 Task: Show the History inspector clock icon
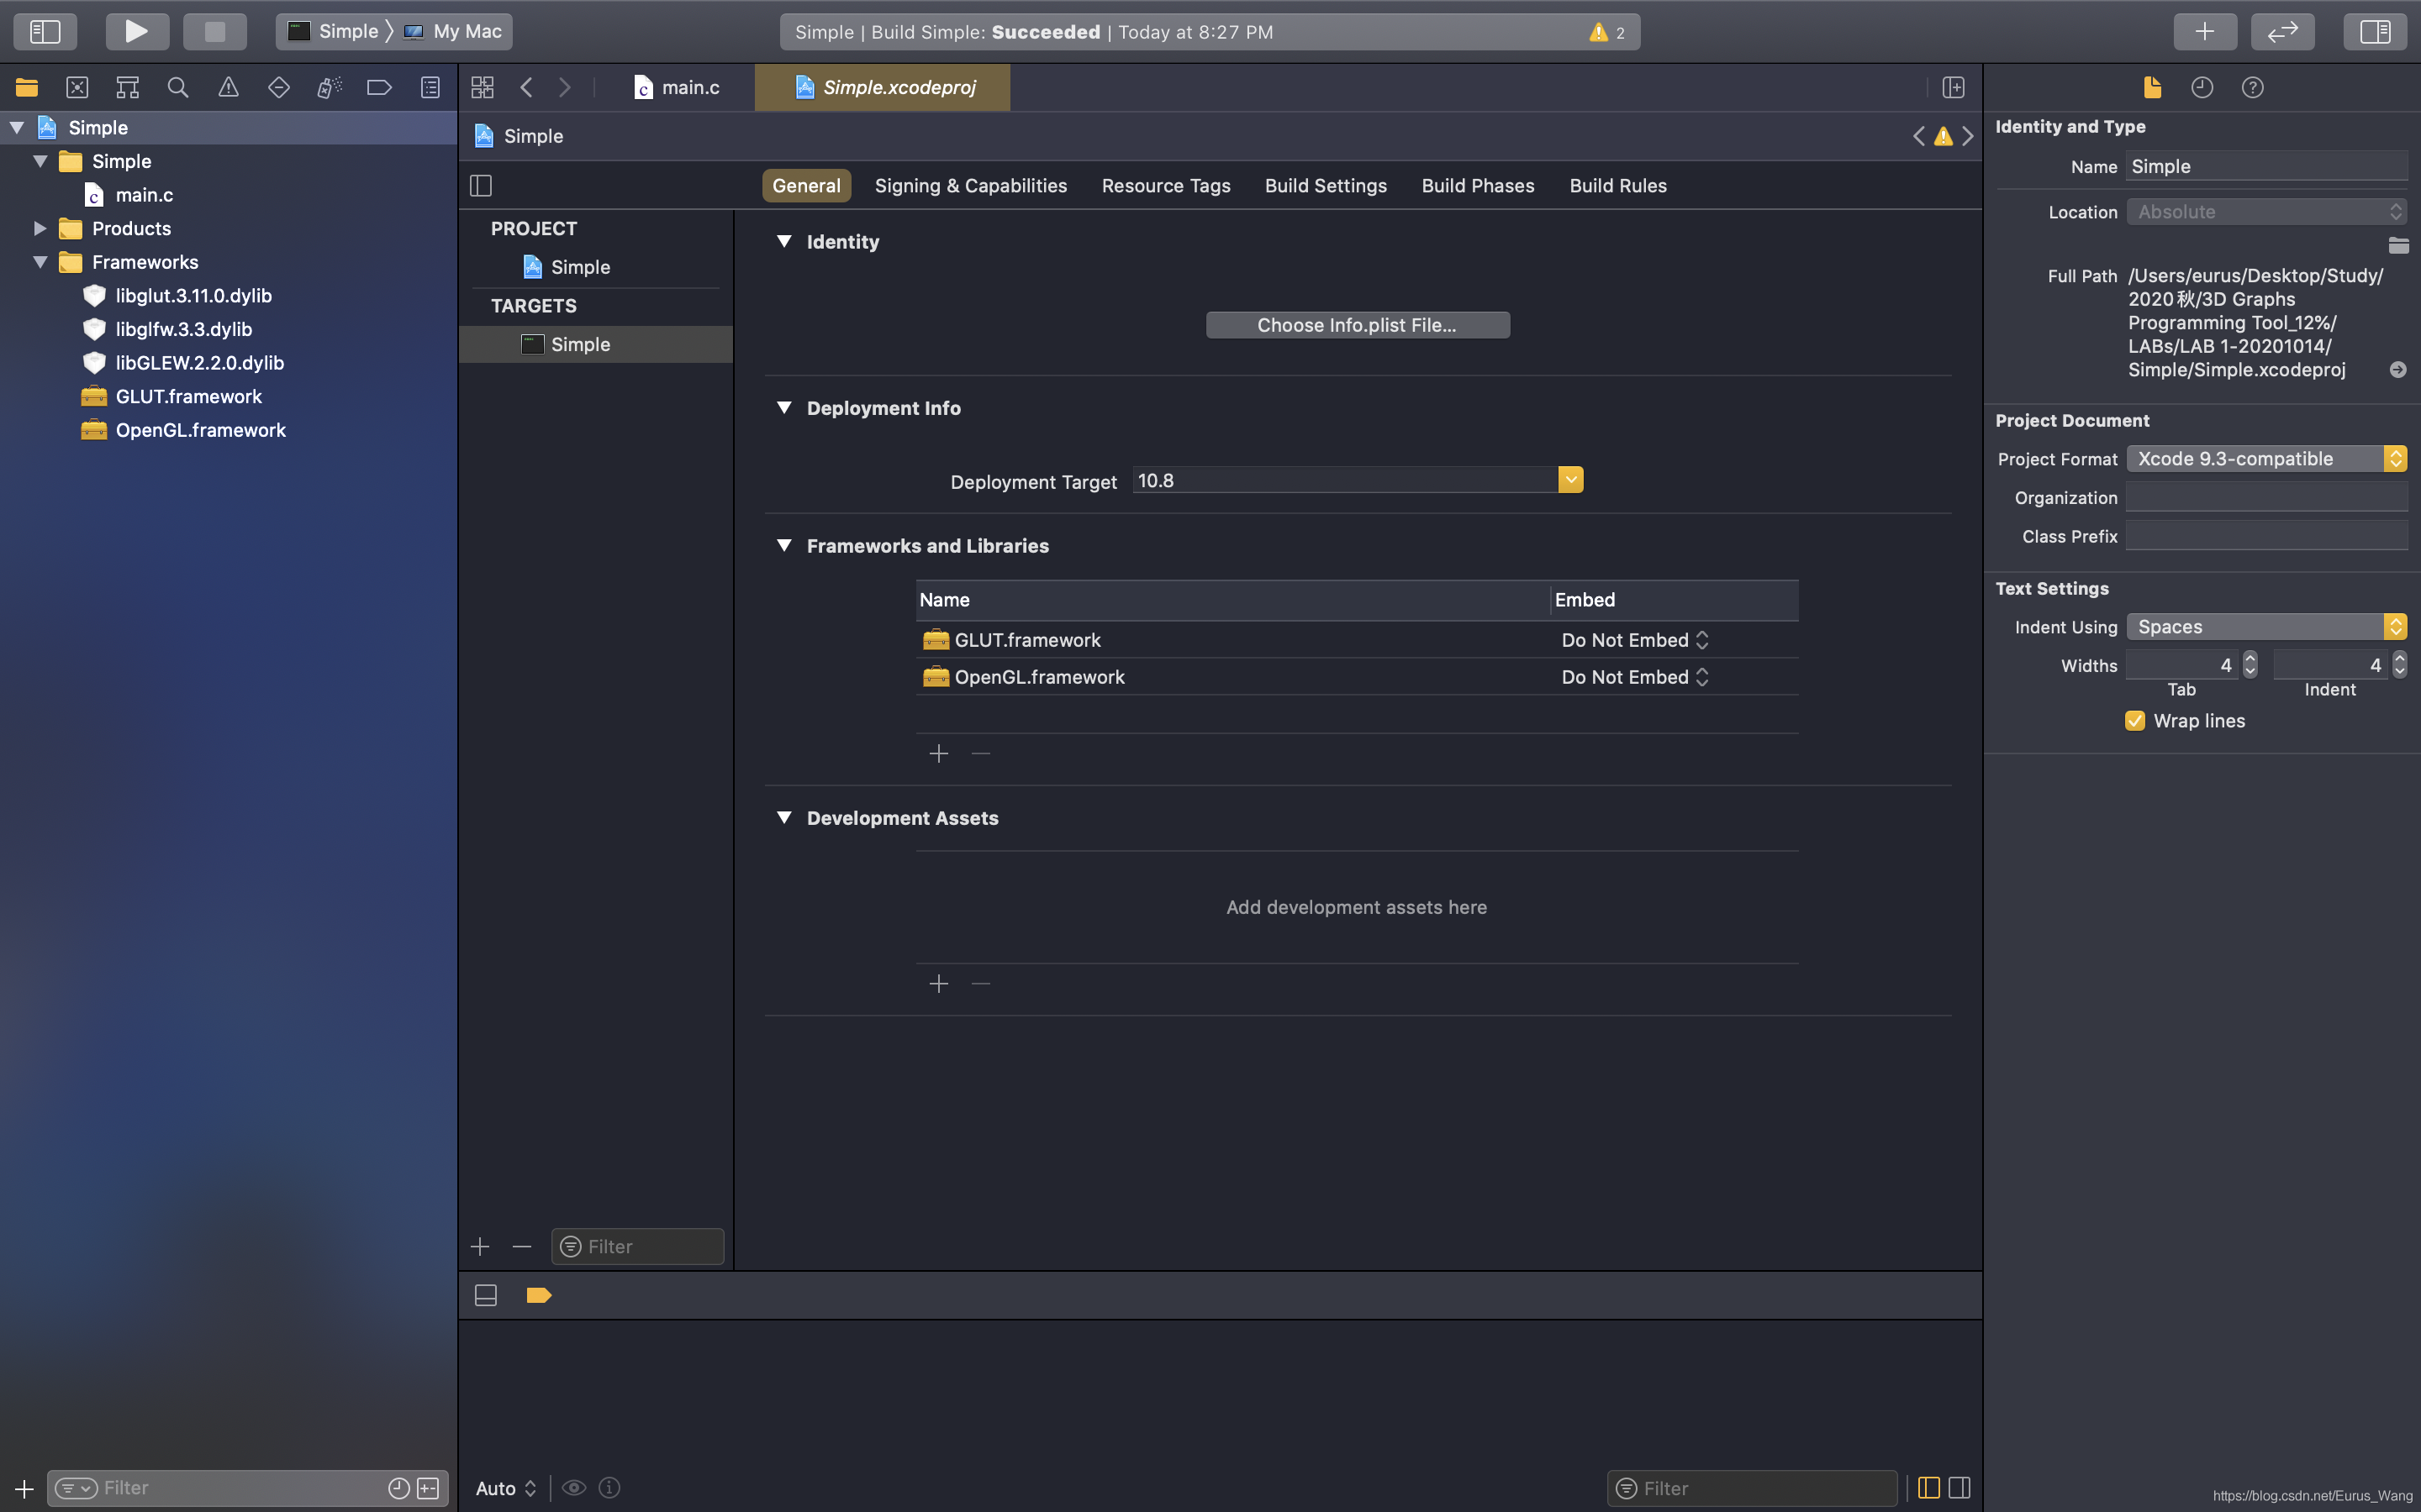pyautogui.click(x=2202, y=87)
